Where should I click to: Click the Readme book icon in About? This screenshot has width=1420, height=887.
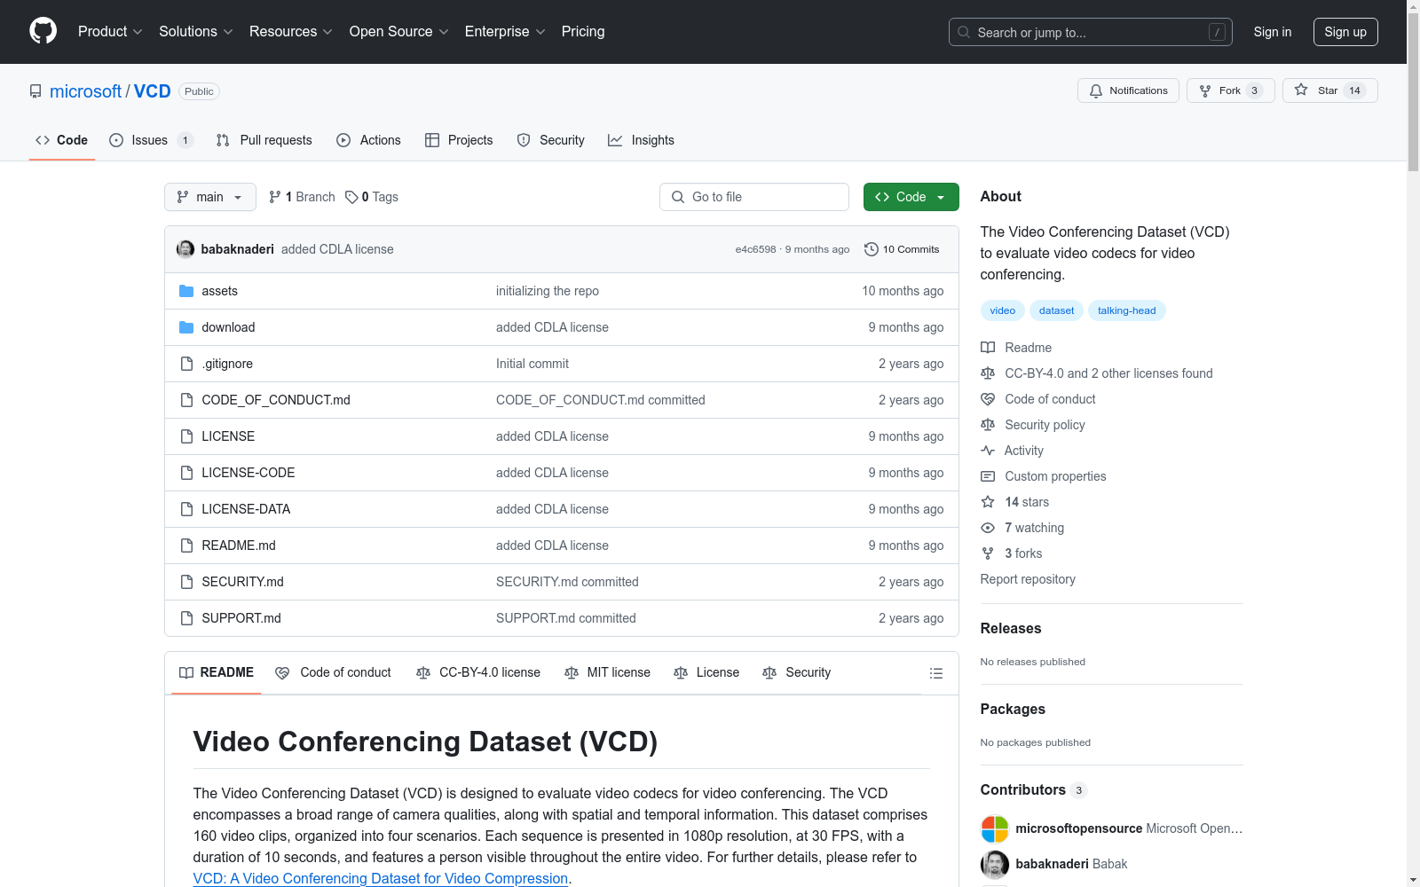click(x=988, y=348)
